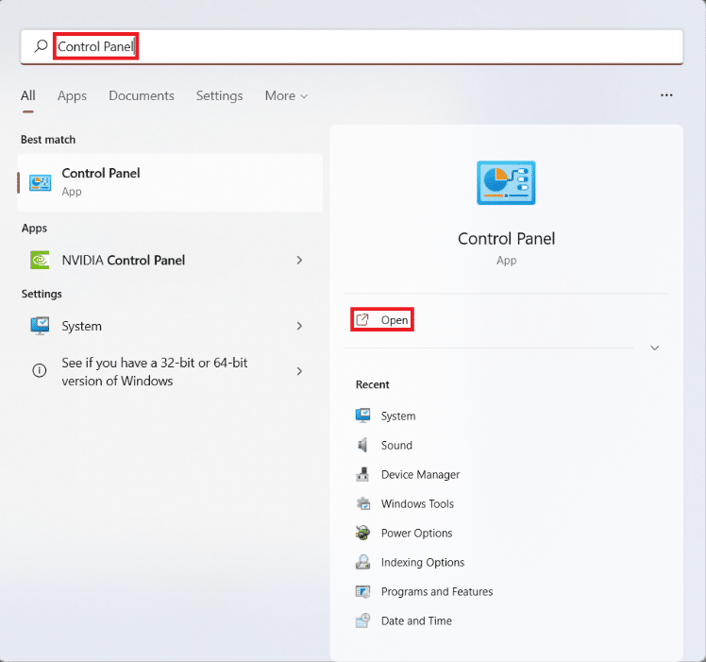This screenshot has height=662, width=706.
Task: Expand the System settings result arrow
Action: point(299,326)
